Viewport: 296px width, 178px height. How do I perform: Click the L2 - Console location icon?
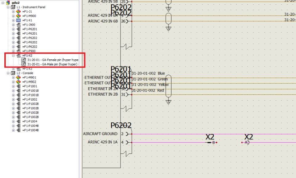point(13,73)
